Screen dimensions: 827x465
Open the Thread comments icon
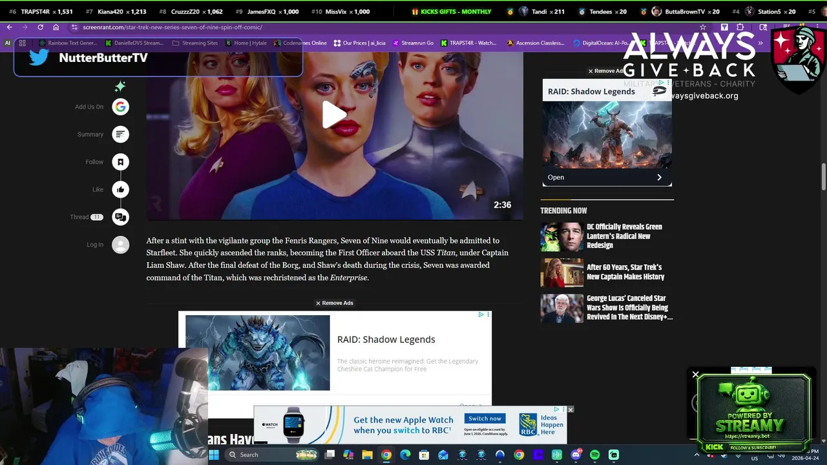[x=120, y=217]
